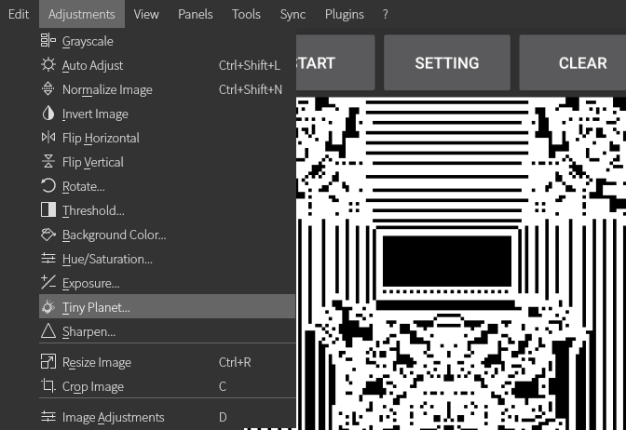Open the View menu
The width and height of the screenshot is (626, 430).
click(x=146, y=14)
